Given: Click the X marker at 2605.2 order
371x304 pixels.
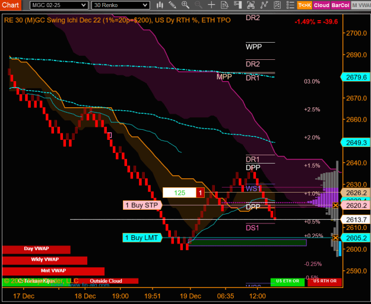Looking at the screenshot, I should pyautogui.click(x=335, y=238).
